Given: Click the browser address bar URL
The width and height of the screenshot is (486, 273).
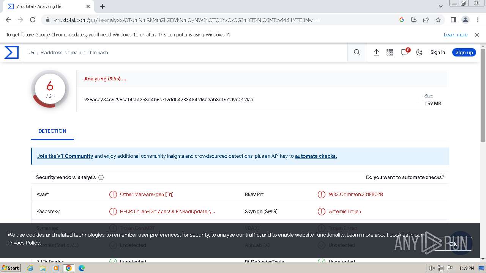Looking at the screenshot, I should 187,20.
